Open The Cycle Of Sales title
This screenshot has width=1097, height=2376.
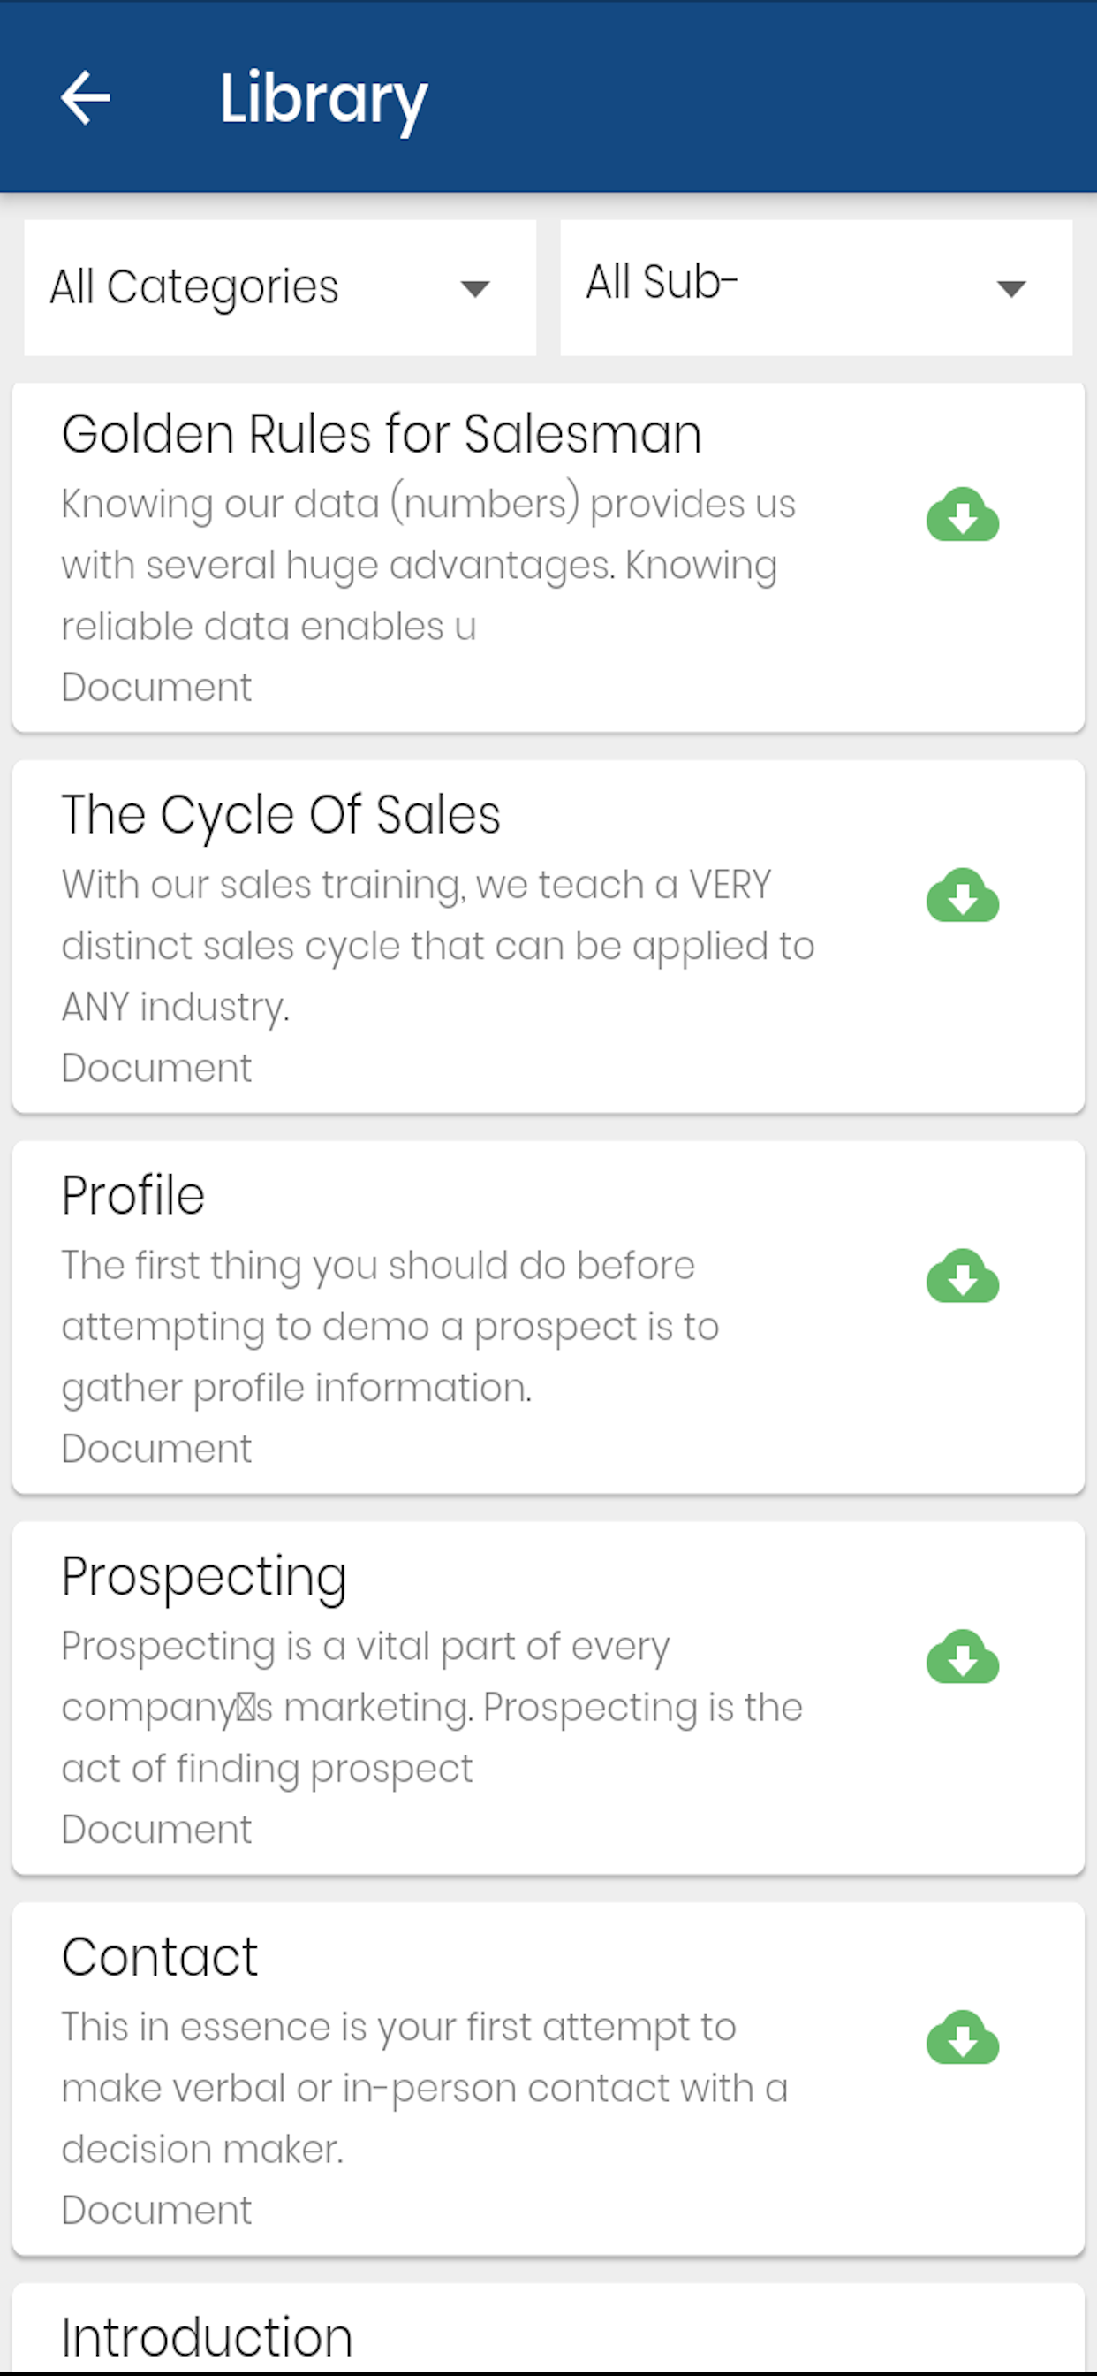(x=281, y=814)
